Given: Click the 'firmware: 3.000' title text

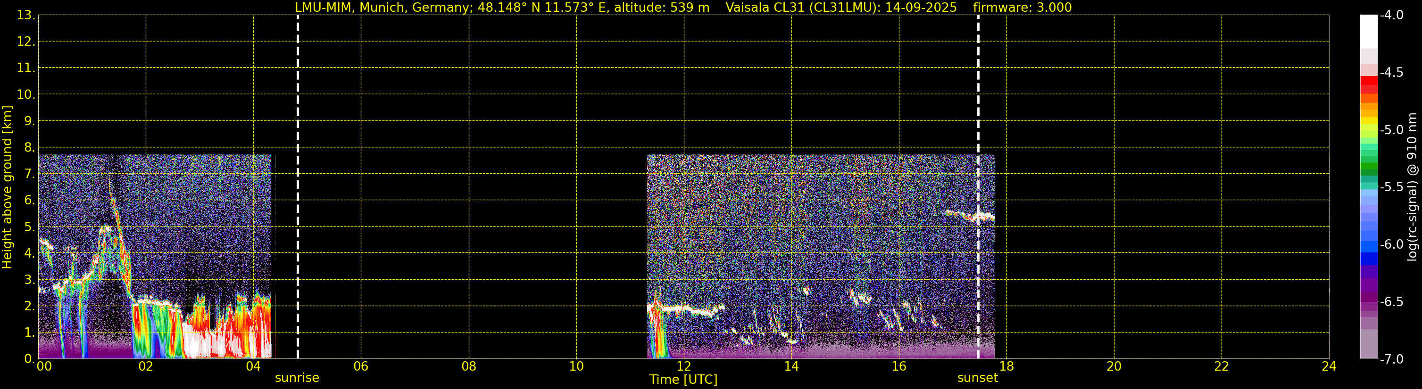Looking at the screenshot, I should (1023, 8).
